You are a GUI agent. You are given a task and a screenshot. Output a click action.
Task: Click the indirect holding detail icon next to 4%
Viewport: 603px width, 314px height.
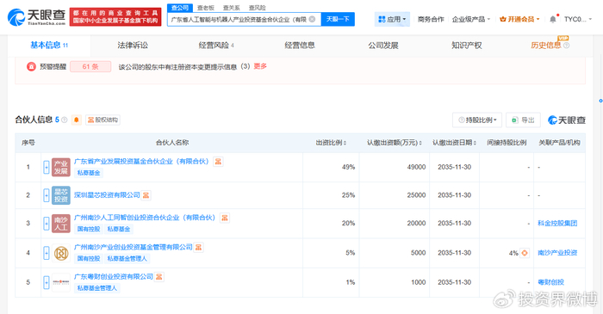525,253
